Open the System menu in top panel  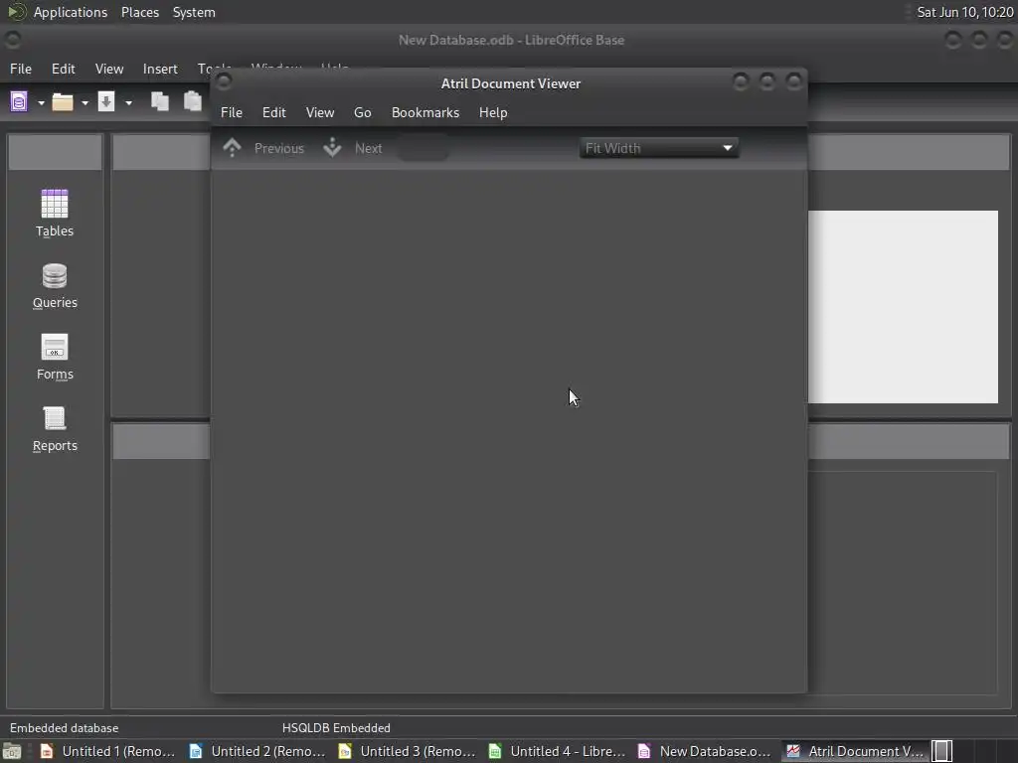click(x=194, y=12)
